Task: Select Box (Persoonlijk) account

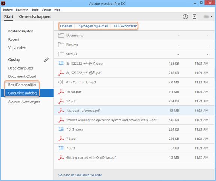Action: (22, 85)
